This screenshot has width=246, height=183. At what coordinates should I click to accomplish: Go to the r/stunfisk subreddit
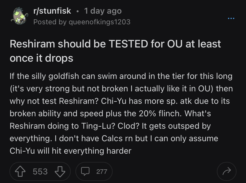(x=52, y=11)
